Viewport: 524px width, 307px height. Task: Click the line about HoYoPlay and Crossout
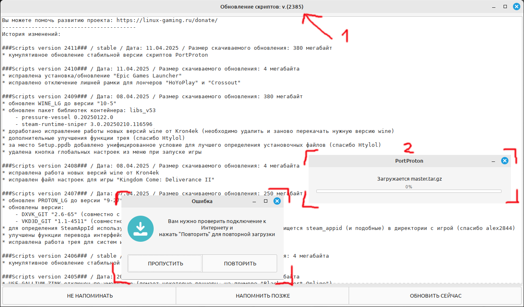click(121, 83)
